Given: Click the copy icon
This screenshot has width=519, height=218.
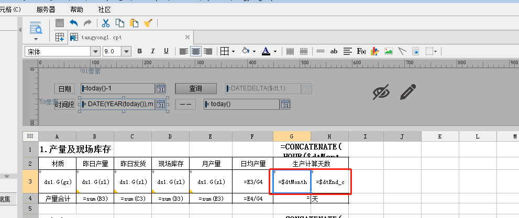Looking at the screenshot, I should (x=120, y=23).
